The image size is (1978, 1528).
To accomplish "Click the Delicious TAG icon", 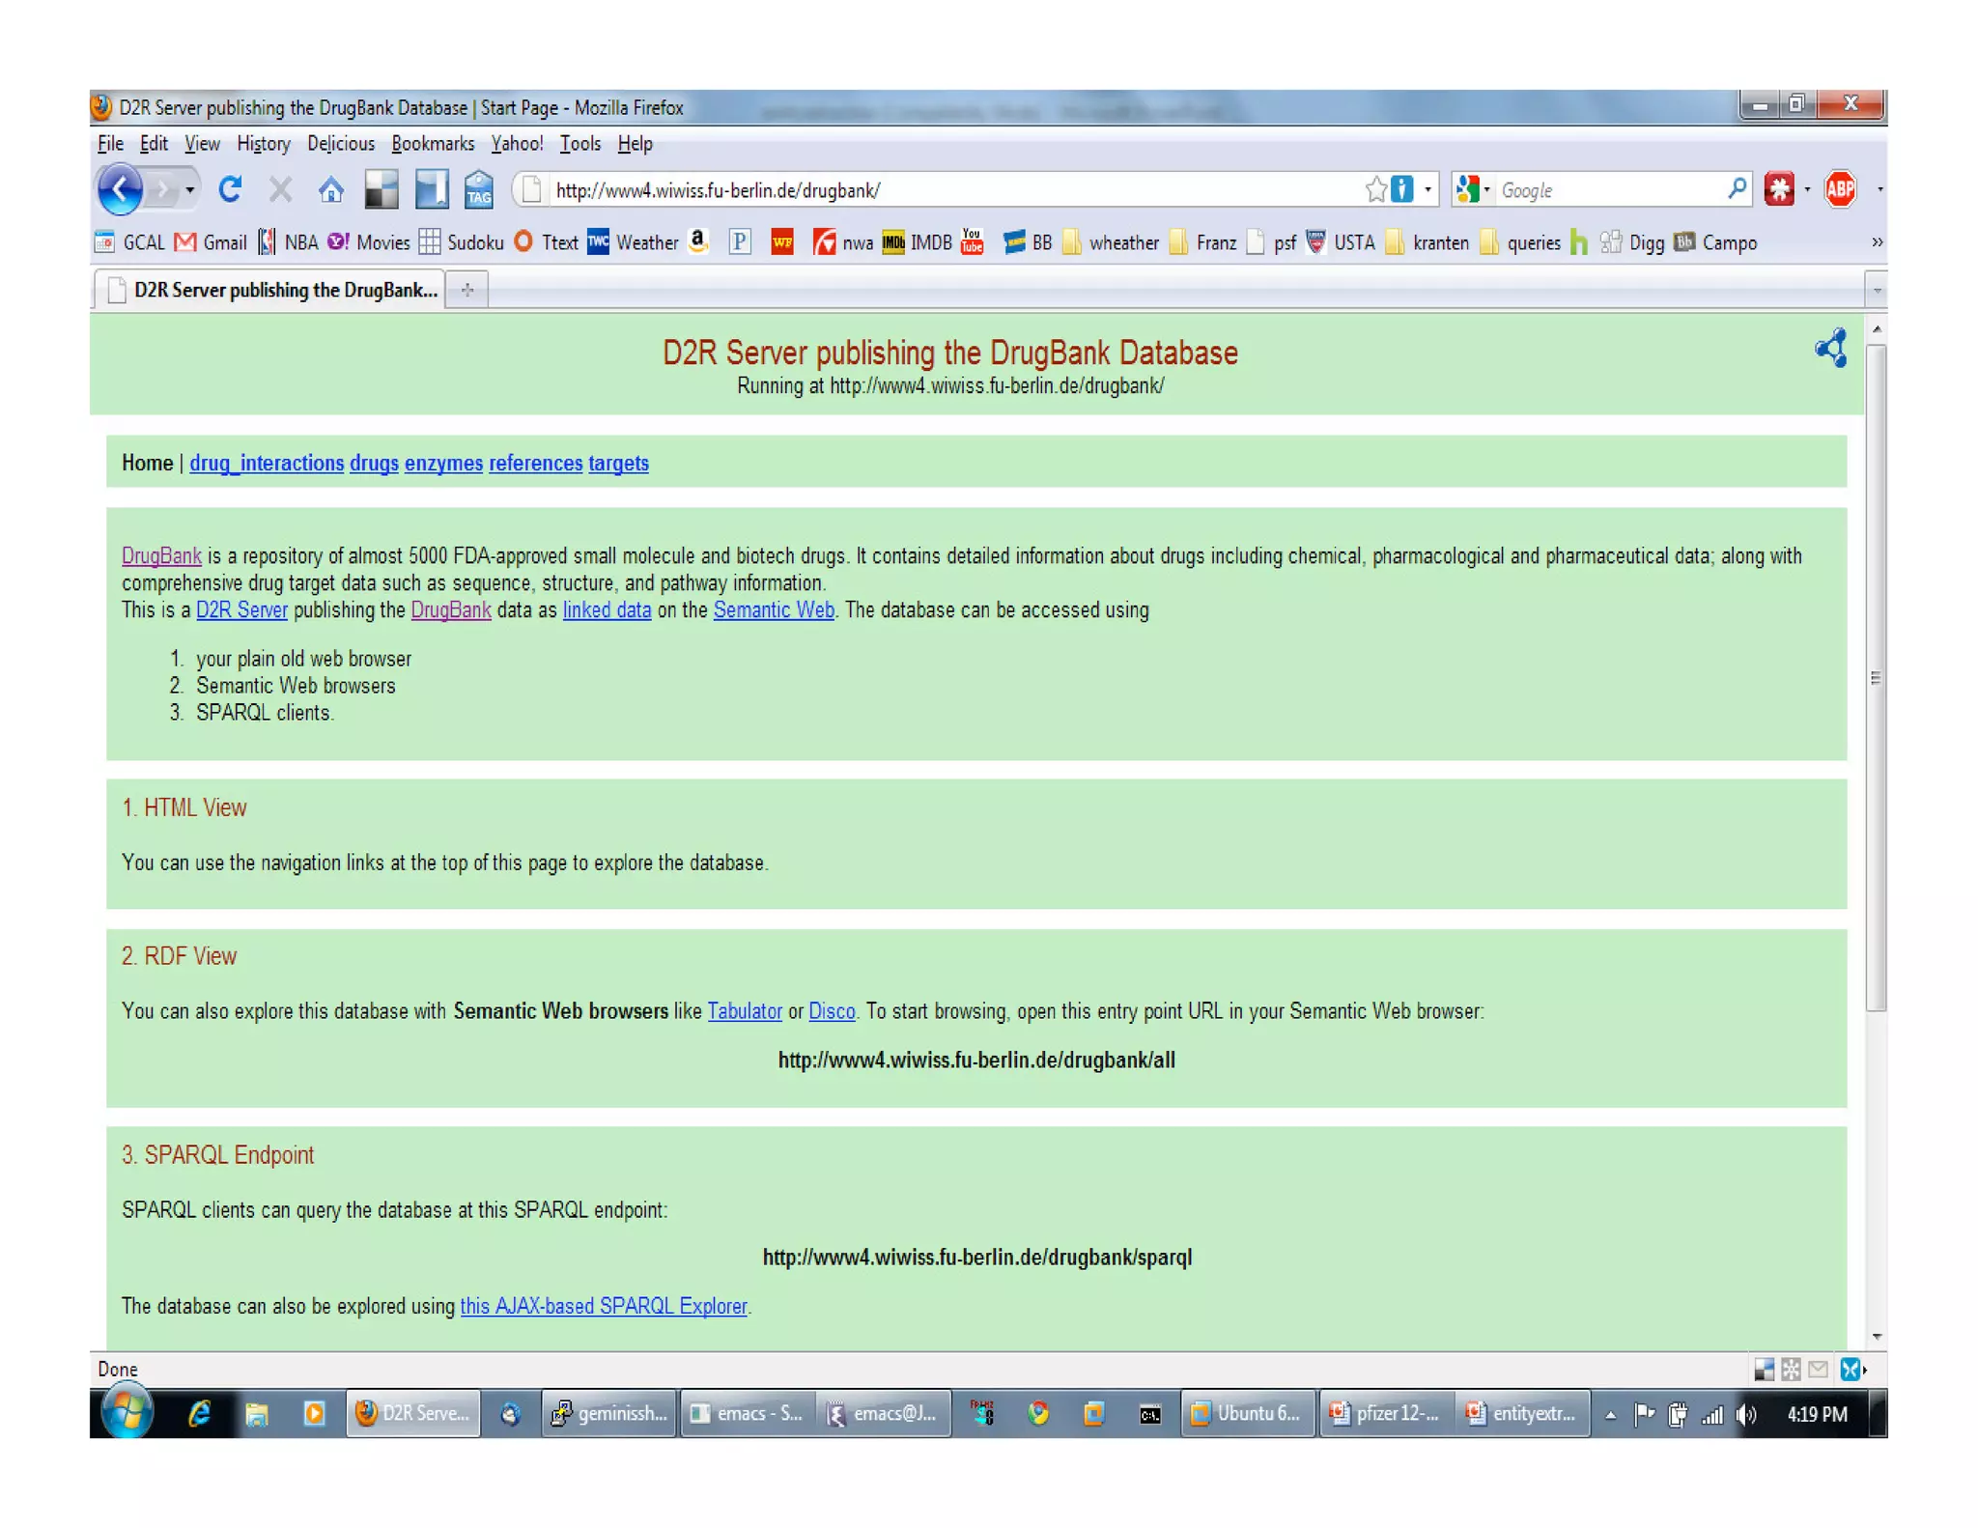I will pos(478,189).
